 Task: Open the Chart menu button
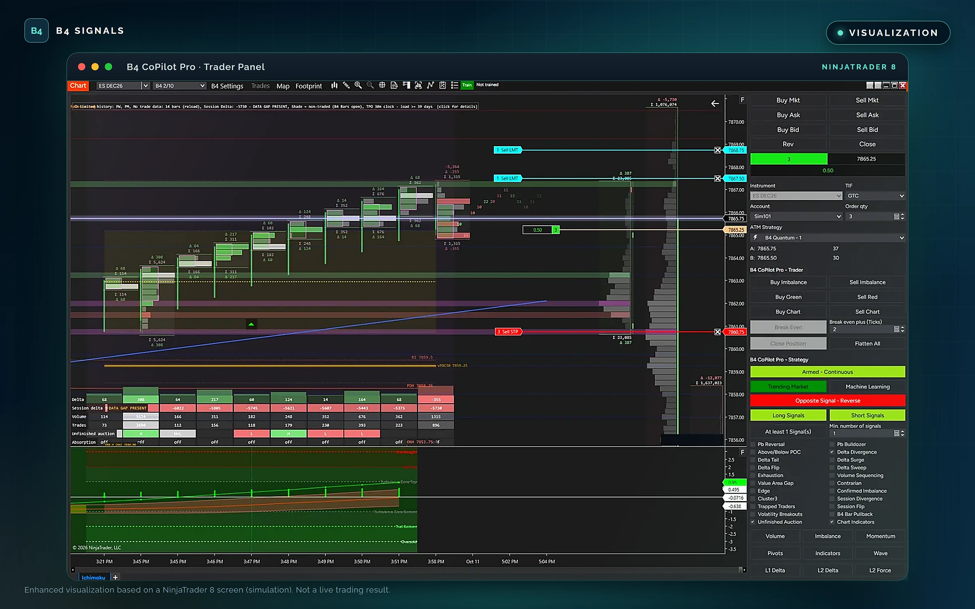click(x=78, y=86)
